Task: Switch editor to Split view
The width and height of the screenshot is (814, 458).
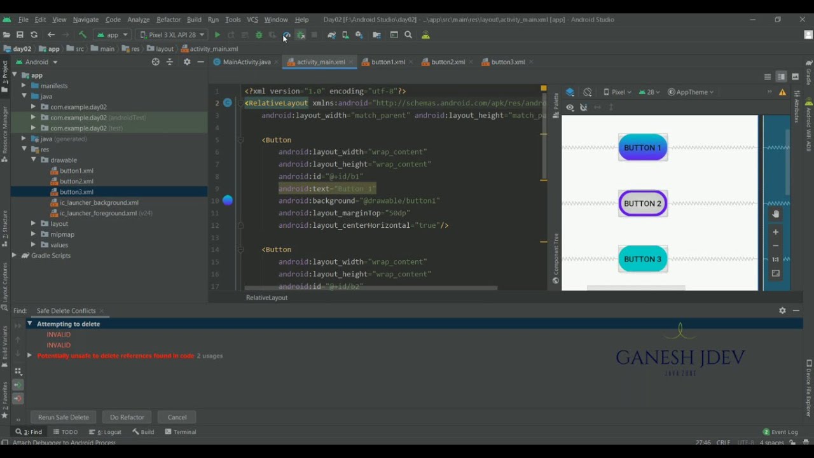Action: (x=782, y=77)
